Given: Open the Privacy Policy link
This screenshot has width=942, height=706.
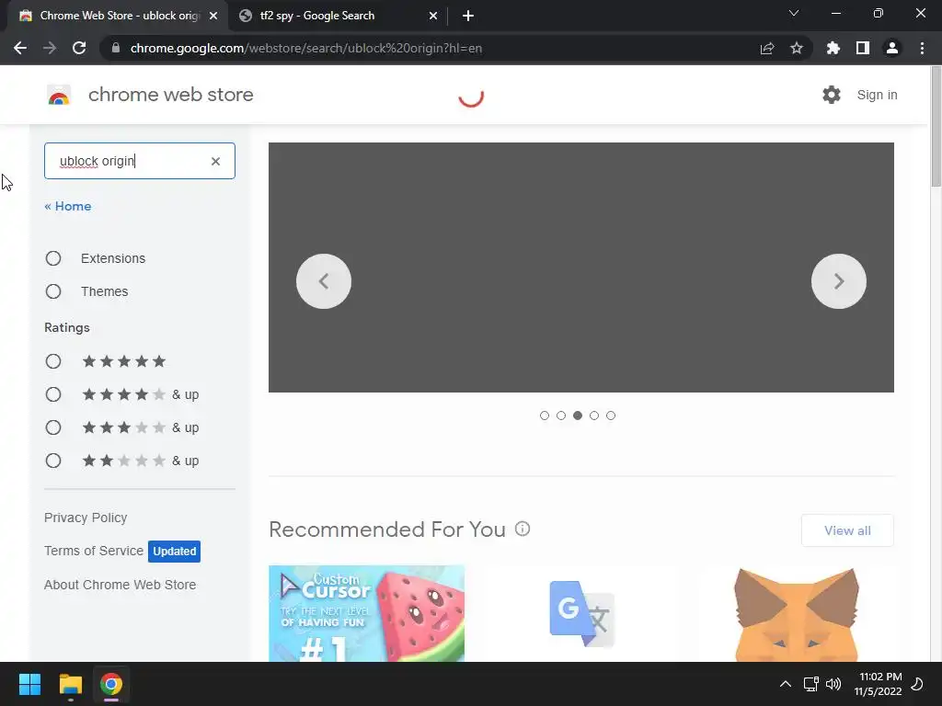Looking at the screenshot, I should pos(86,518).
